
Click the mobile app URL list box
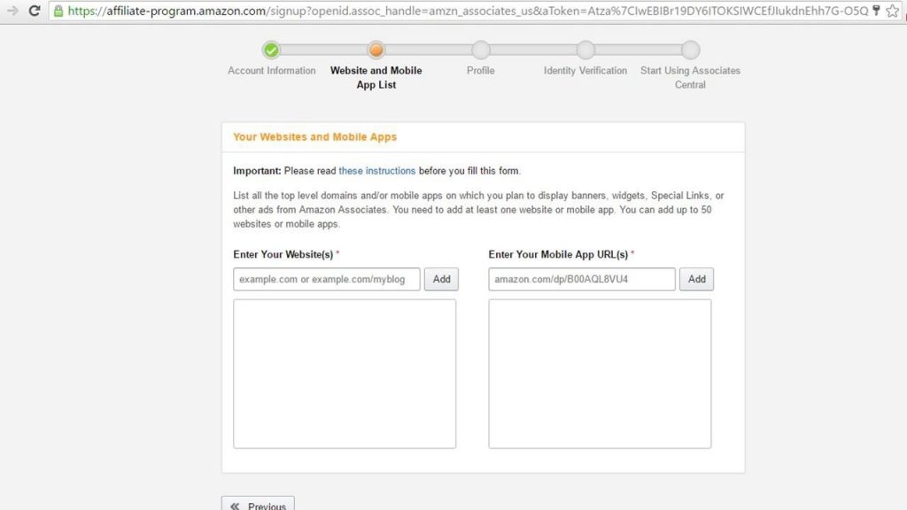[x=600, y=374]
